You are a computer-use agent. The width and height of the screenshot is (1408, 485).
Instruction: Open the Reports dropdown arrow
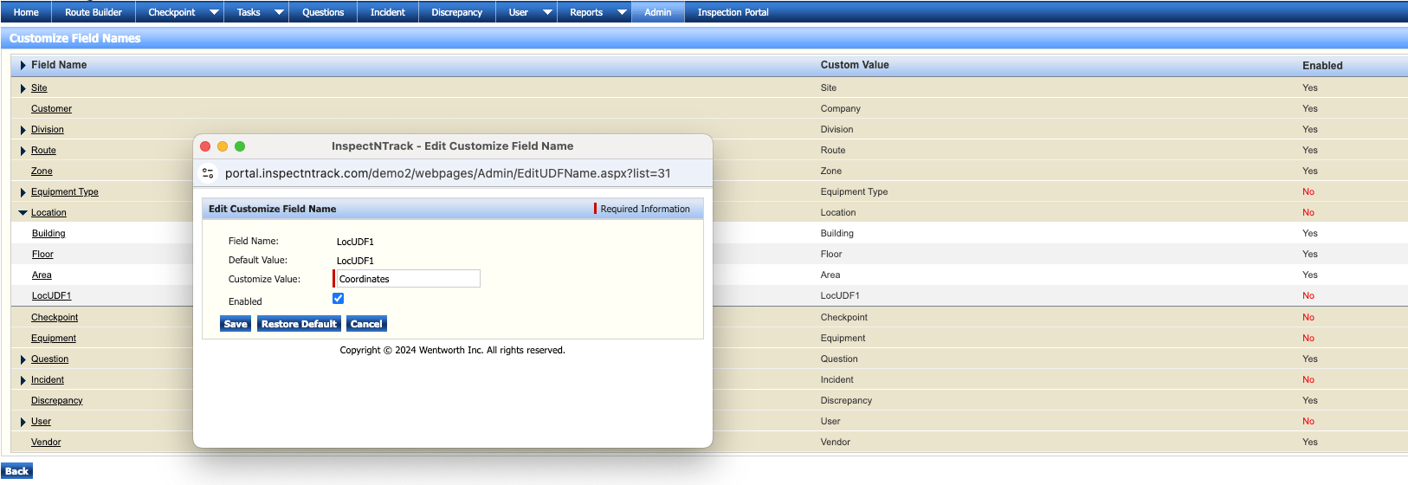(622, 12)
